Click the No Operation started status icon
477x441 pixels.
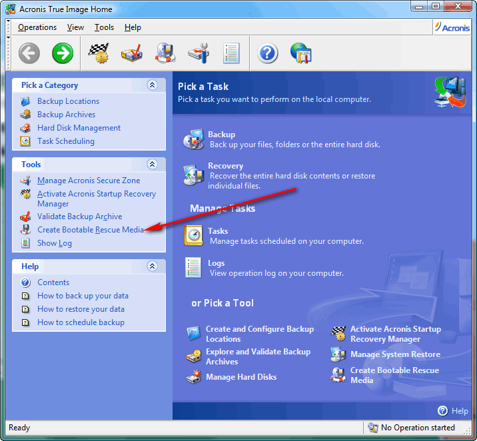click(372, 428)
